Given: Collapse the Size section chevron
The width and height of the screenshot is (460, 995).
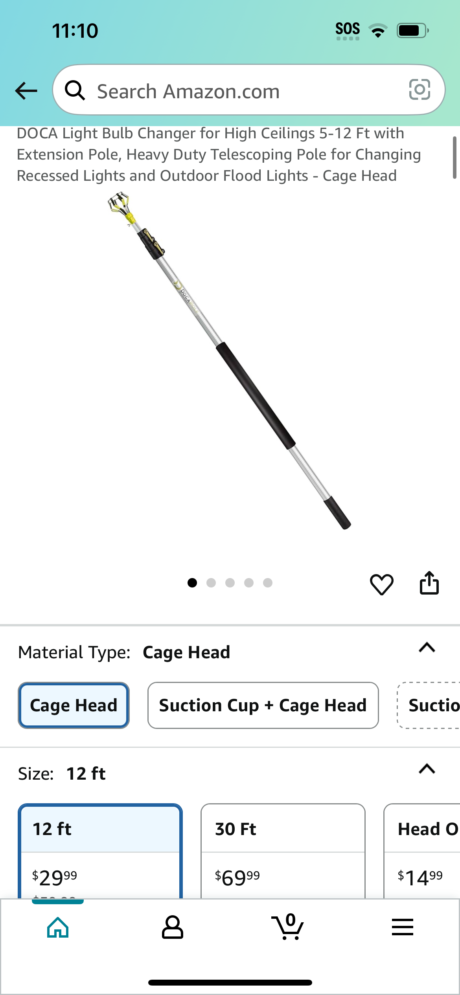Looking at the screenshot, I should pyautogui.click(x=427, y=769).
